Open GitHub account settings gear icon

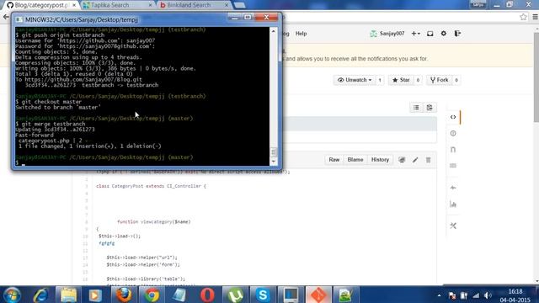coord(444,34)
